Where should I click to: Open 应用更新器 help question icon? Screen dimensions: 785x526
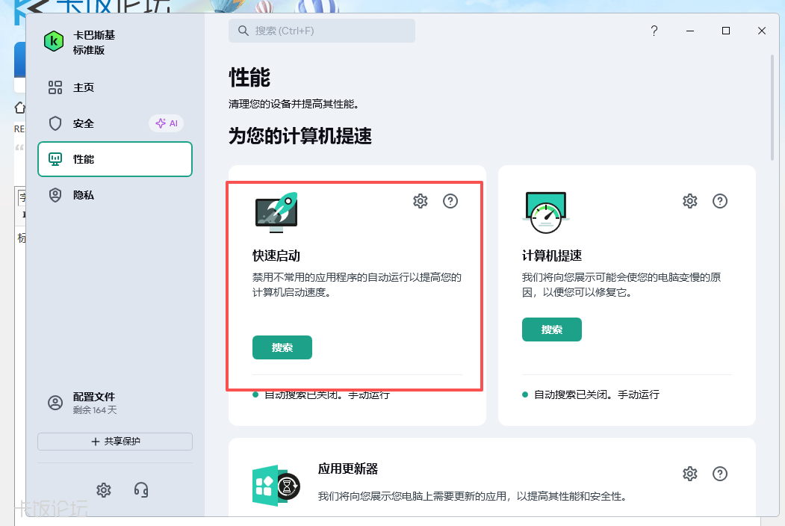tap(720, 474)
